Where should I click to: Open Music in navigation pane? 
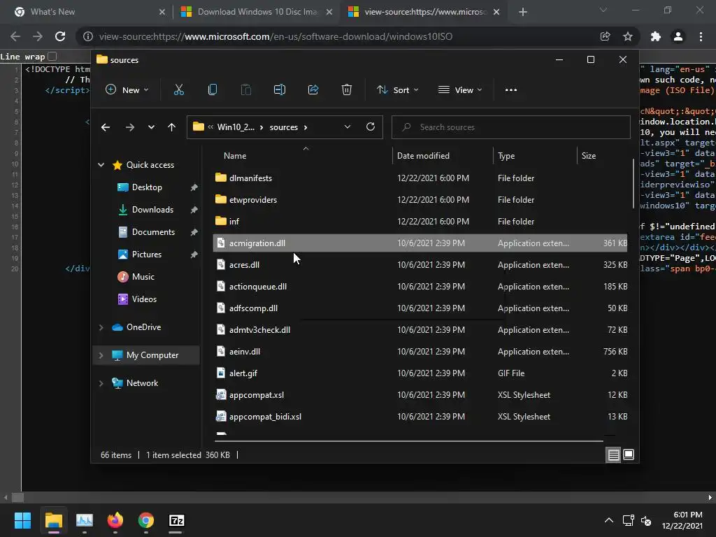143,277
